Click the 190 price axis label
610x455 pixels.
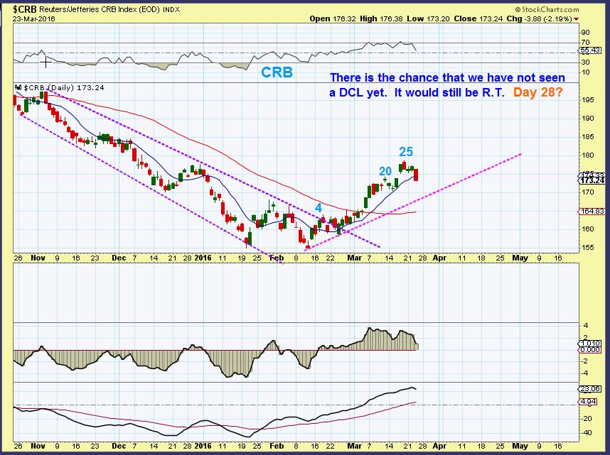(588, 119)
